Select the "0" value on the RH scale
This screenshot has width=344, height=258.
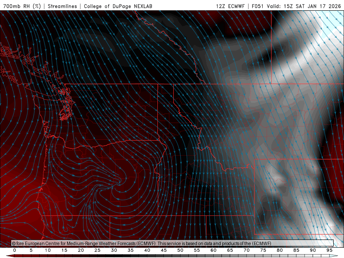[15, 250]
